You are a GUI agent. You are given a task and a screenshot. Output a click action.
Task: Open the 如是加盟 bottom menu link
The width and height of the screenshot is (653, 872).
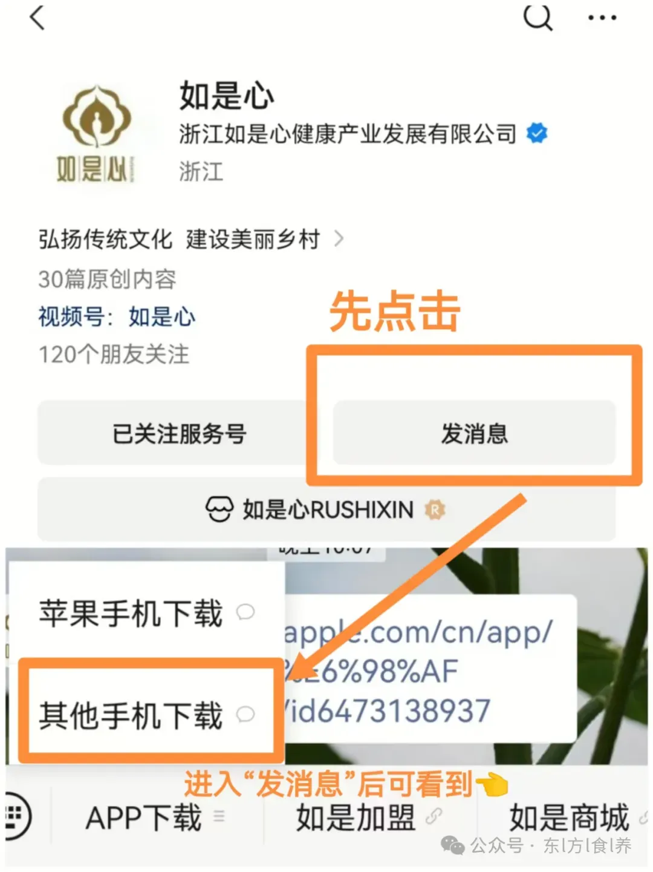[369, 818]
